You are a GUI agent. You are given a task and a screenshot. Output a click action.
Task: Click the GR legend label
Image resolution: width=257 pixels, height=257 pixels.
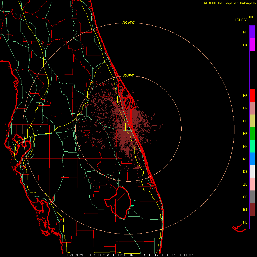[x=245, y=108]
